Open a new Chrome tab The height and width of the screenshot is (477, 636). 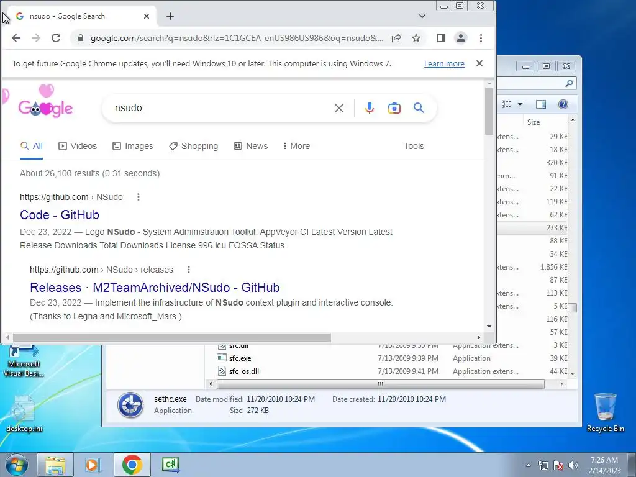tap(170, 16)
